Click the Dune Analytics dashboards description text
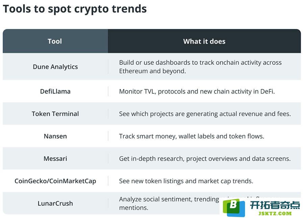This screenshot has height=218, width=304. [x=200, y=67]
